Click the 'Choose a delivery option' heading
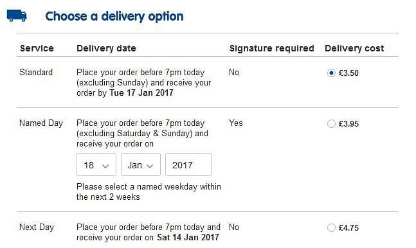The height and width of the screenshot is (248, 416). coord(114,16)
